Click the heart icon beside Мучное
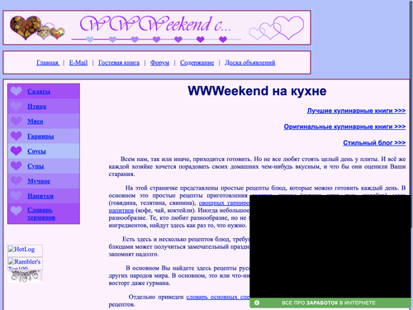Image resolution: width=413 pixels, height=310 pixels. (17, 181)
